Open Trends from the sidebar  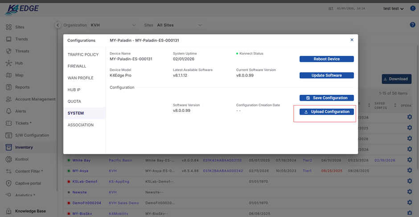pos(8,39)
